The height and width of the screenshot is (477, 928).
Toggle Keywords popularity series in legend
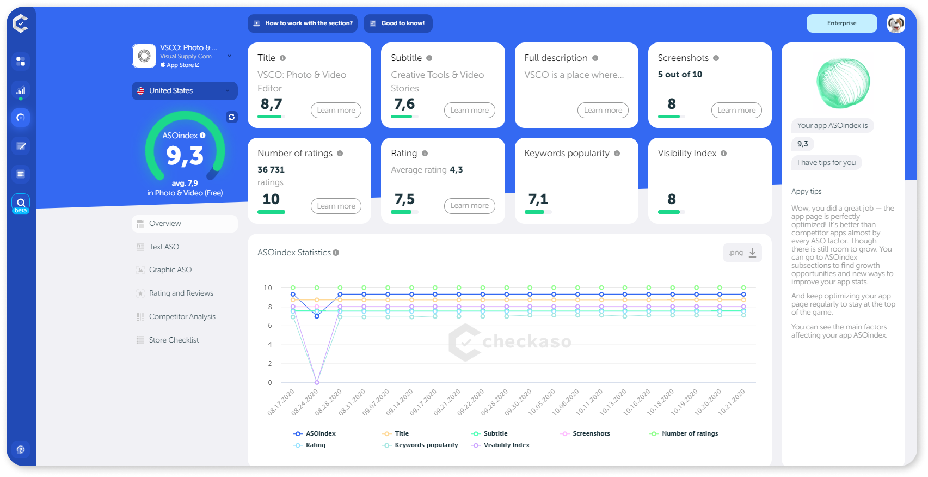point(420,445)
